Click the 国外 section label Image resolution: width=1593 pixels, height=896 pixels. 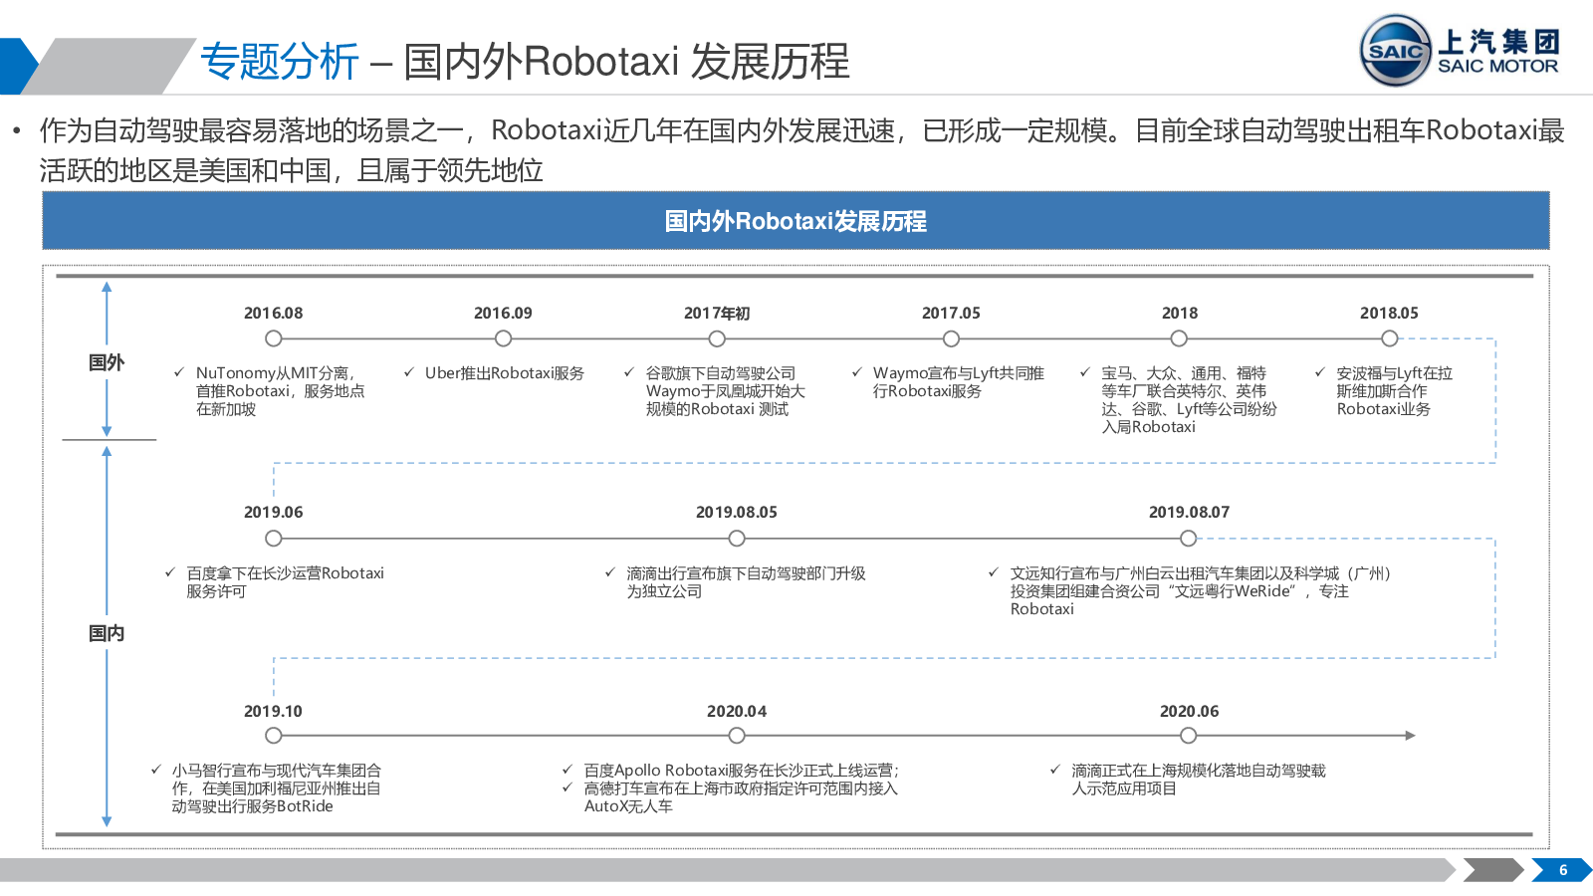pyautogui.click(x=107, y=362)
